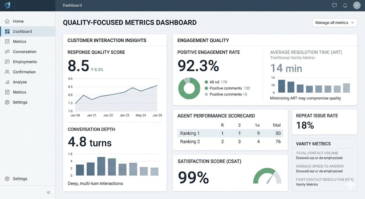Collapse the sidebar with double chevron
Image resolution: width=365 pixels, height=199 pixels.
(48, 192)
